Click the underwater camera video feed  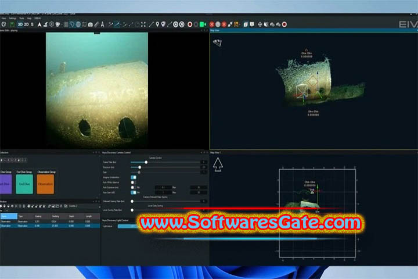97,91
